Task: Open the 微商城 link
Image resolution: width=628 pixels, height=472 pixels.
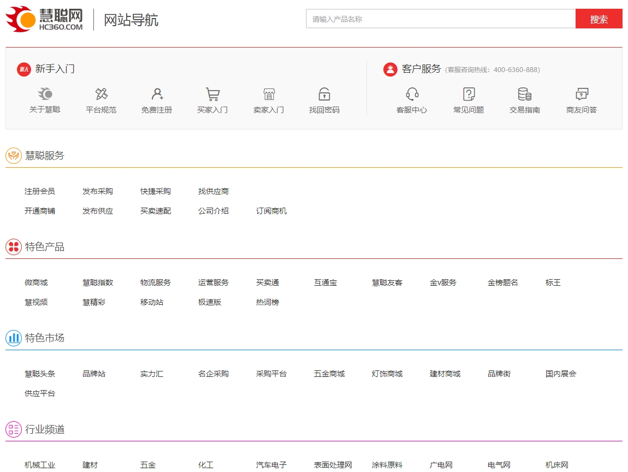Action: click(36, 282)
